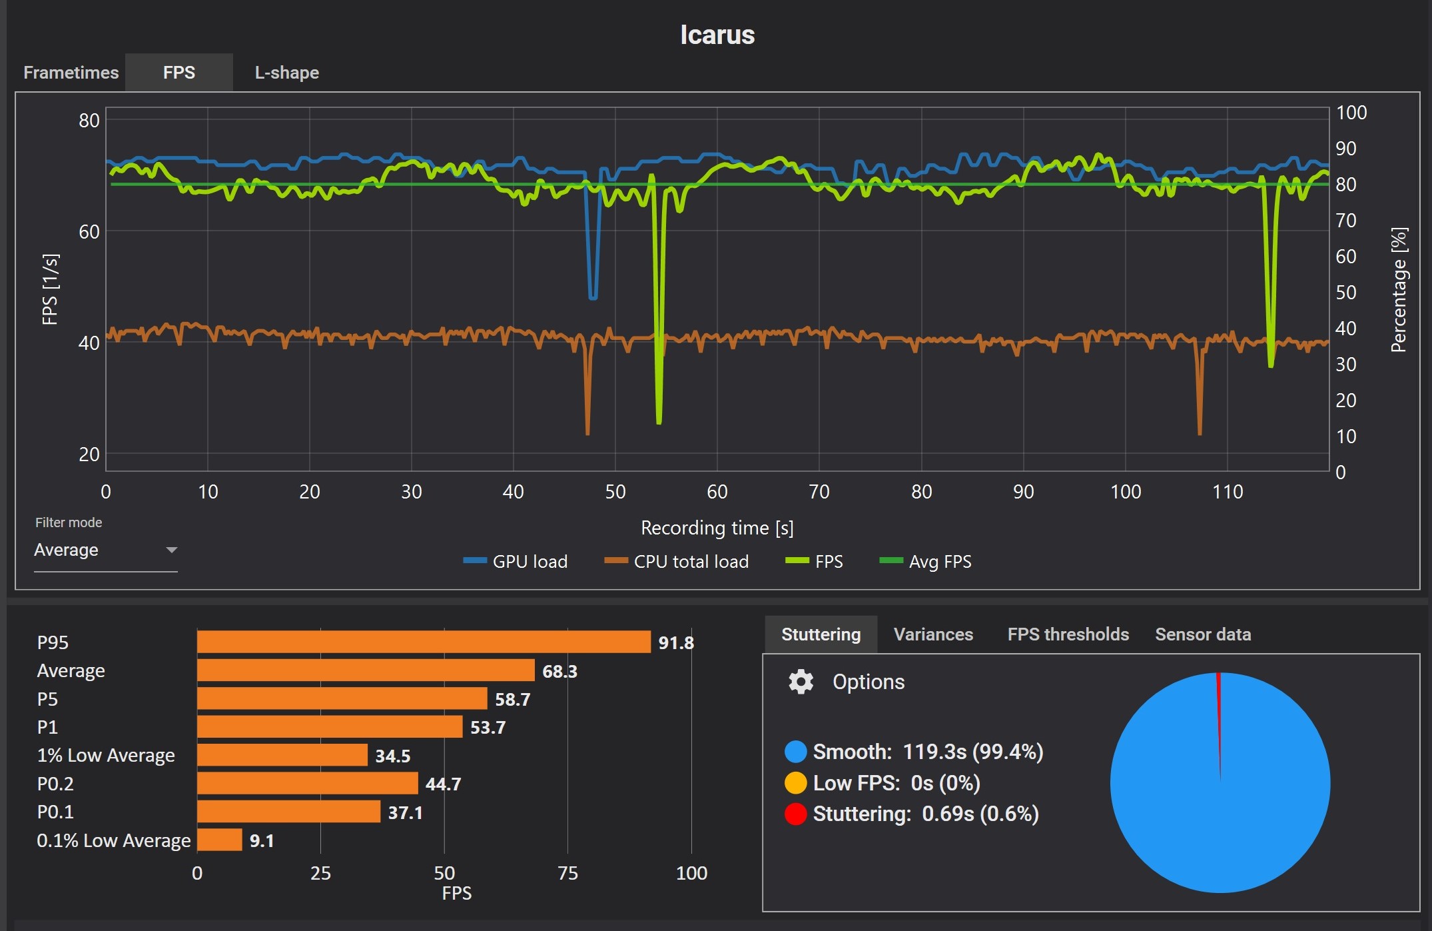
Task: Open the Sensor data tab
Action: [1202, 634]
